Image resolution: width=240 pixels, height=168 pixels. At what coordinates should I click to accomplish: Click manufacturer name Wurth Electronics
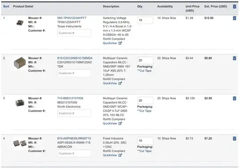point(69,106)
